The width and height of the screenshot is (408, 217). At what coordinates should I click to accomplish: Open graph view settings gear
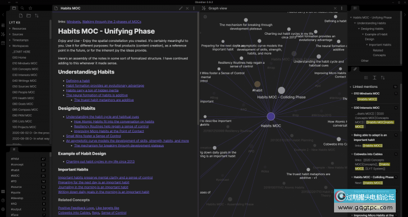point(343,17)
